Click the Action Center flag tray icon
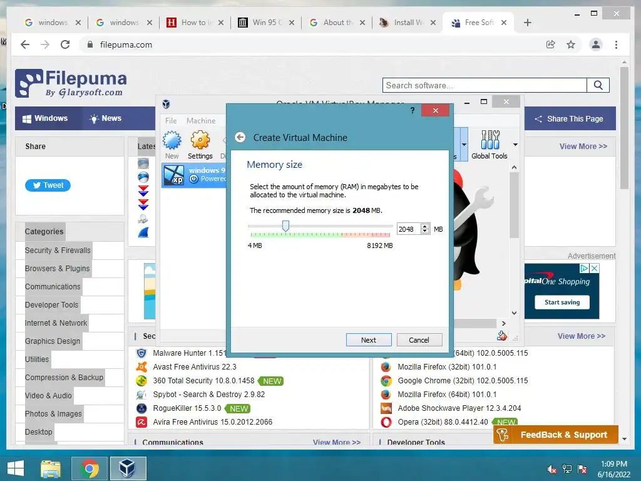641x481 pixels. coord(582,469)
